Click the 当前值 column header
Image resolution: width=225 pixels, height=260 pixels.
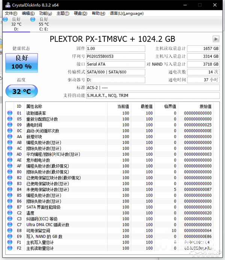click(123, 107)
